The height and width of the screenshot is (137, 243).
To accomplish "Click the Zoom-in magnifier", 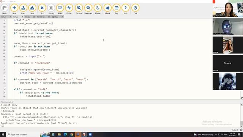I will [79, 9].
